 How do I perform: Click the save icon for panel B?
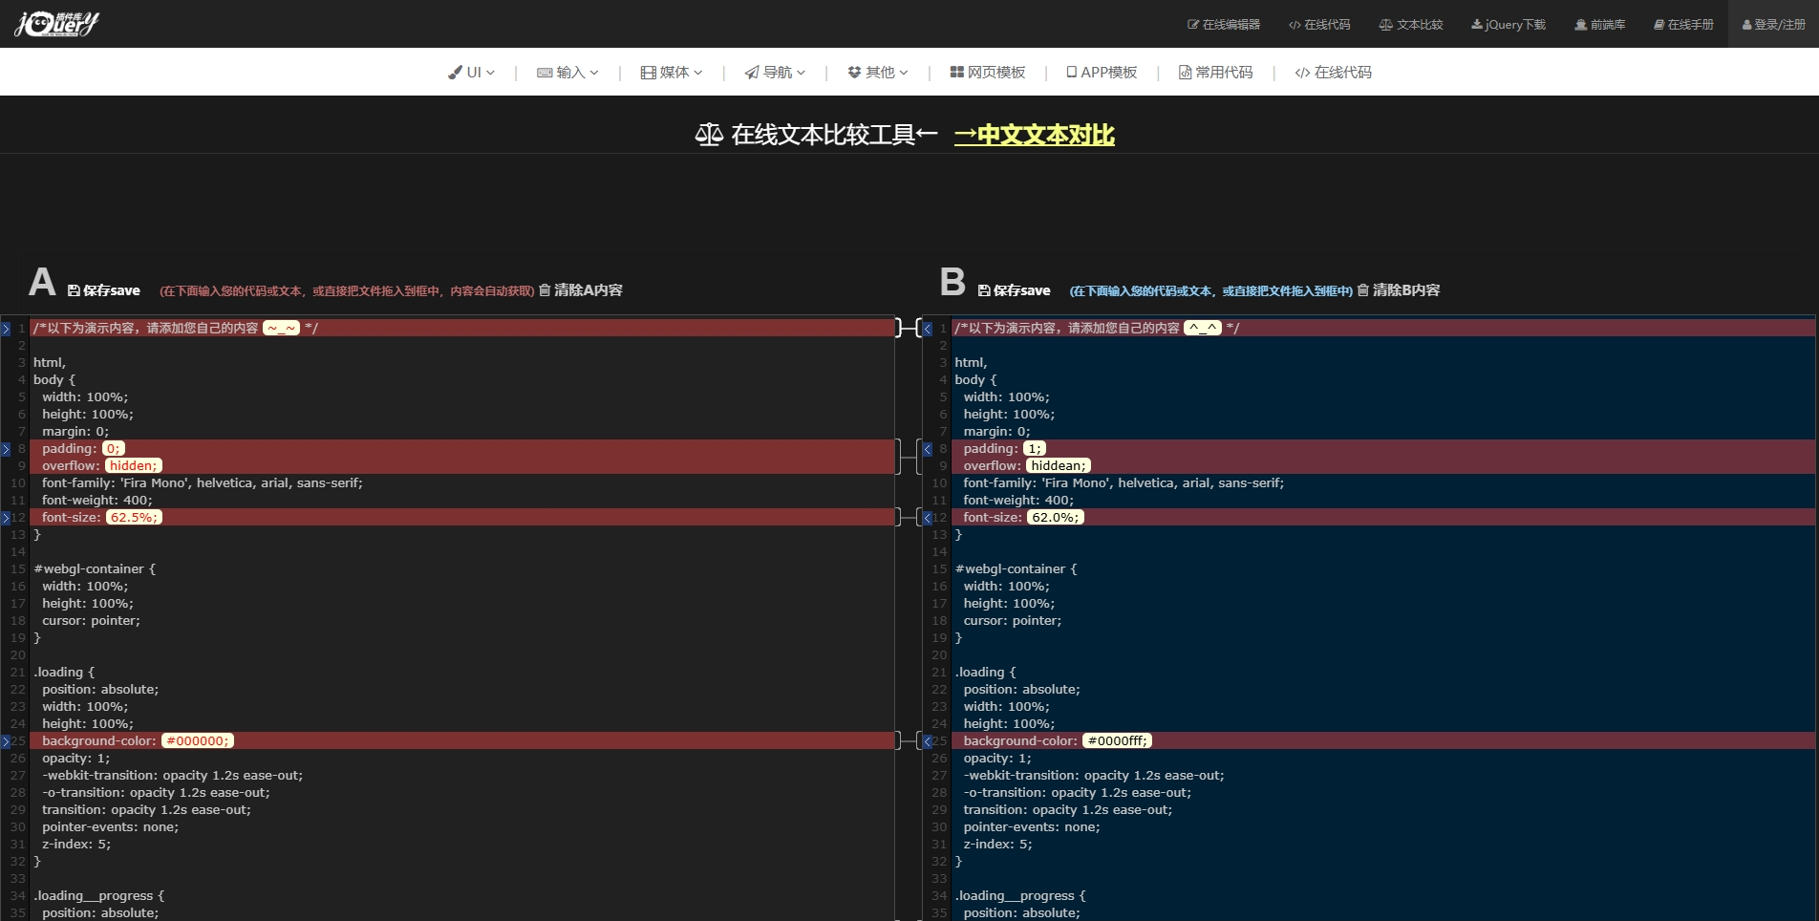[x=984, y=290]
